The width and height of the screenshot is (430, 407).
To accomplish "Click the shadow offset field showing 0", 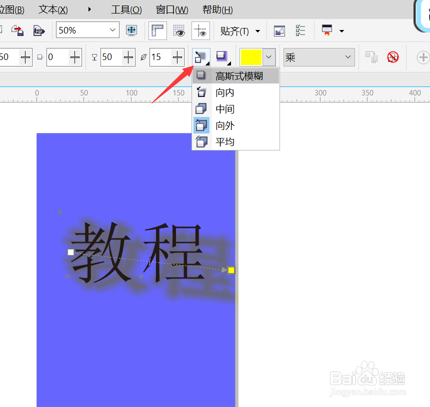I will click(x=57, y=57).
